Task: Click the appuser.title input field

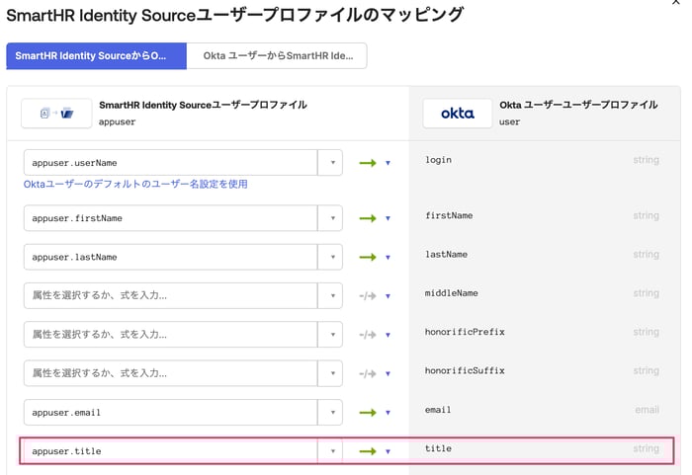Action: [x=170, y=450]
